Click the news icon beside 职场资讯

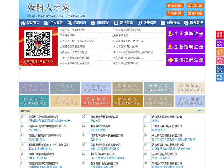pyautogui.click(x=116, y=23)
